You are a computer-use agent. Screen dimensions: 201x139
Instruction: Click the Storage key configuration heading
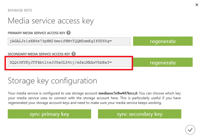click(52, 80)
